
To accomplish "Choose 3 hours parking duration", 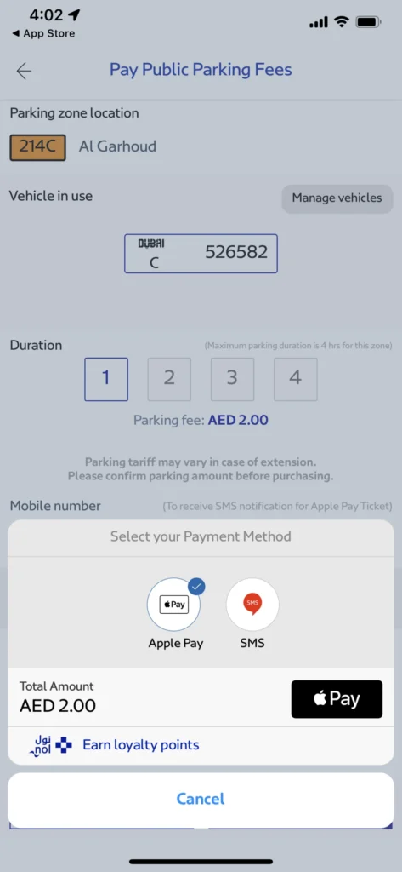I will [x=232, y=379].
